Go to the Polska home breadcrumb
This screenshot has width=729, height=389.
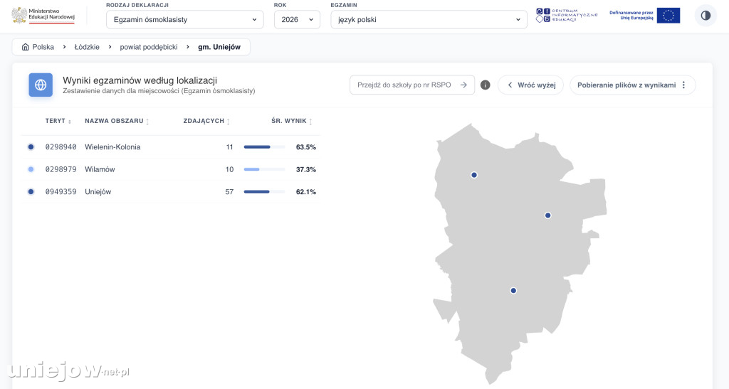(38, 47)
